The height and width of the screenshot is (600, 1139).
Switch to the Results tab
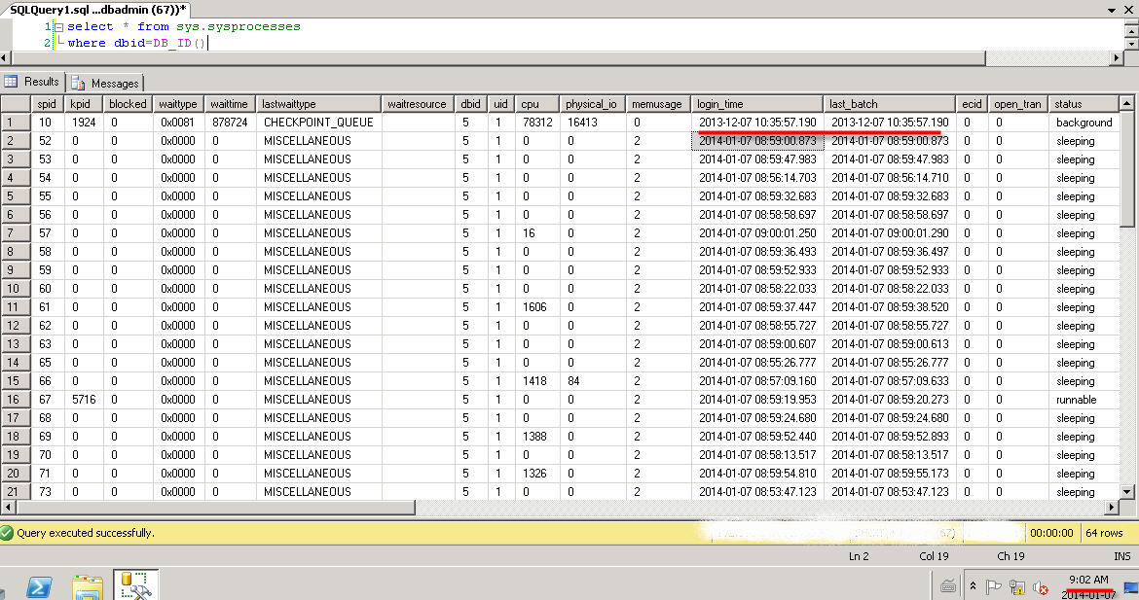(33, 83)
